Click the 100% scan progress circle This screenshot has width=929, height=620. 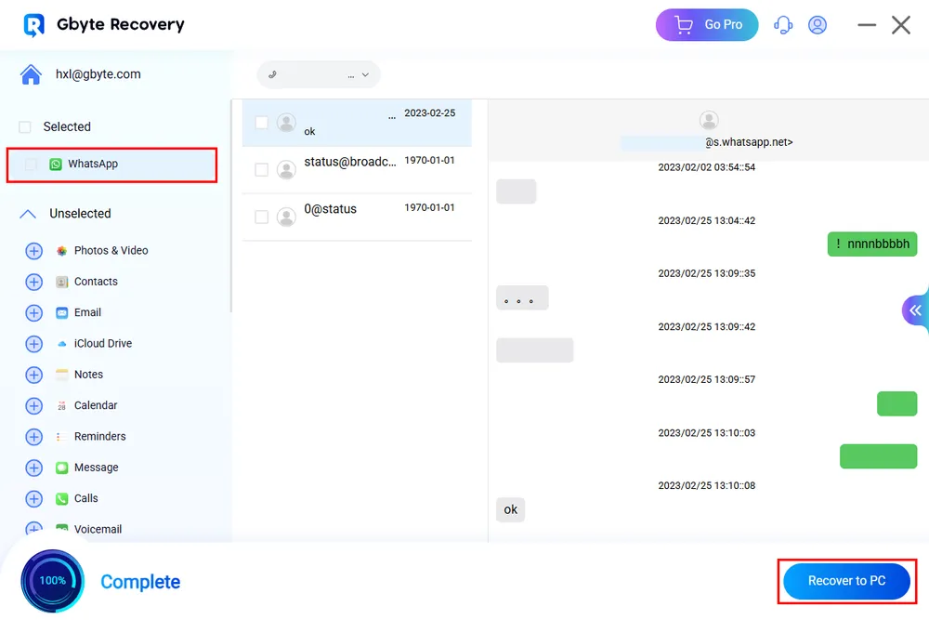[53, 581]
